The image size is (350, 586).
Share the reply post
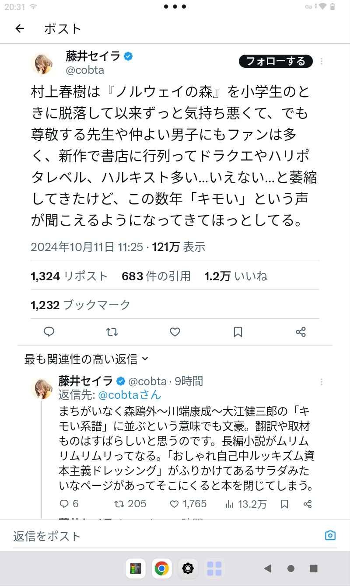(308, 504)
